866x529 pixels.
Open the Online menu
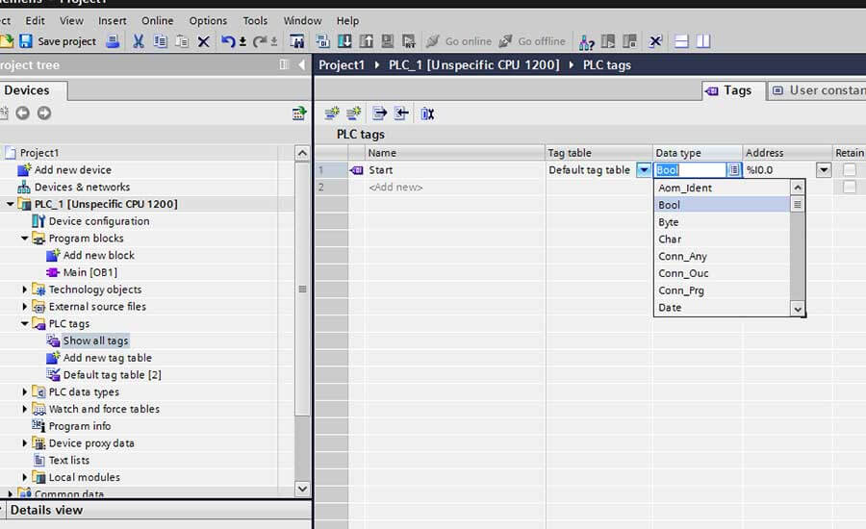pos(158,21)
